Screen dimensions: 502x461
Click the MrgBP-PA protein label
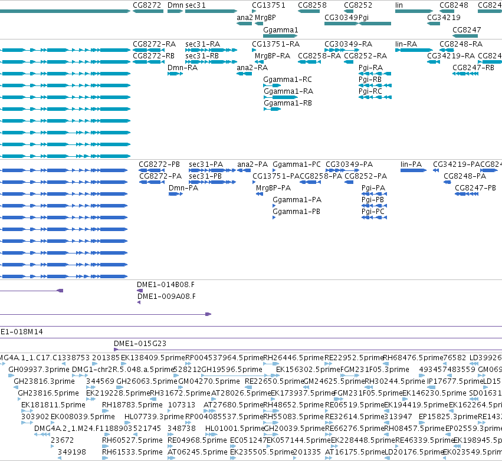pos(273,188)
